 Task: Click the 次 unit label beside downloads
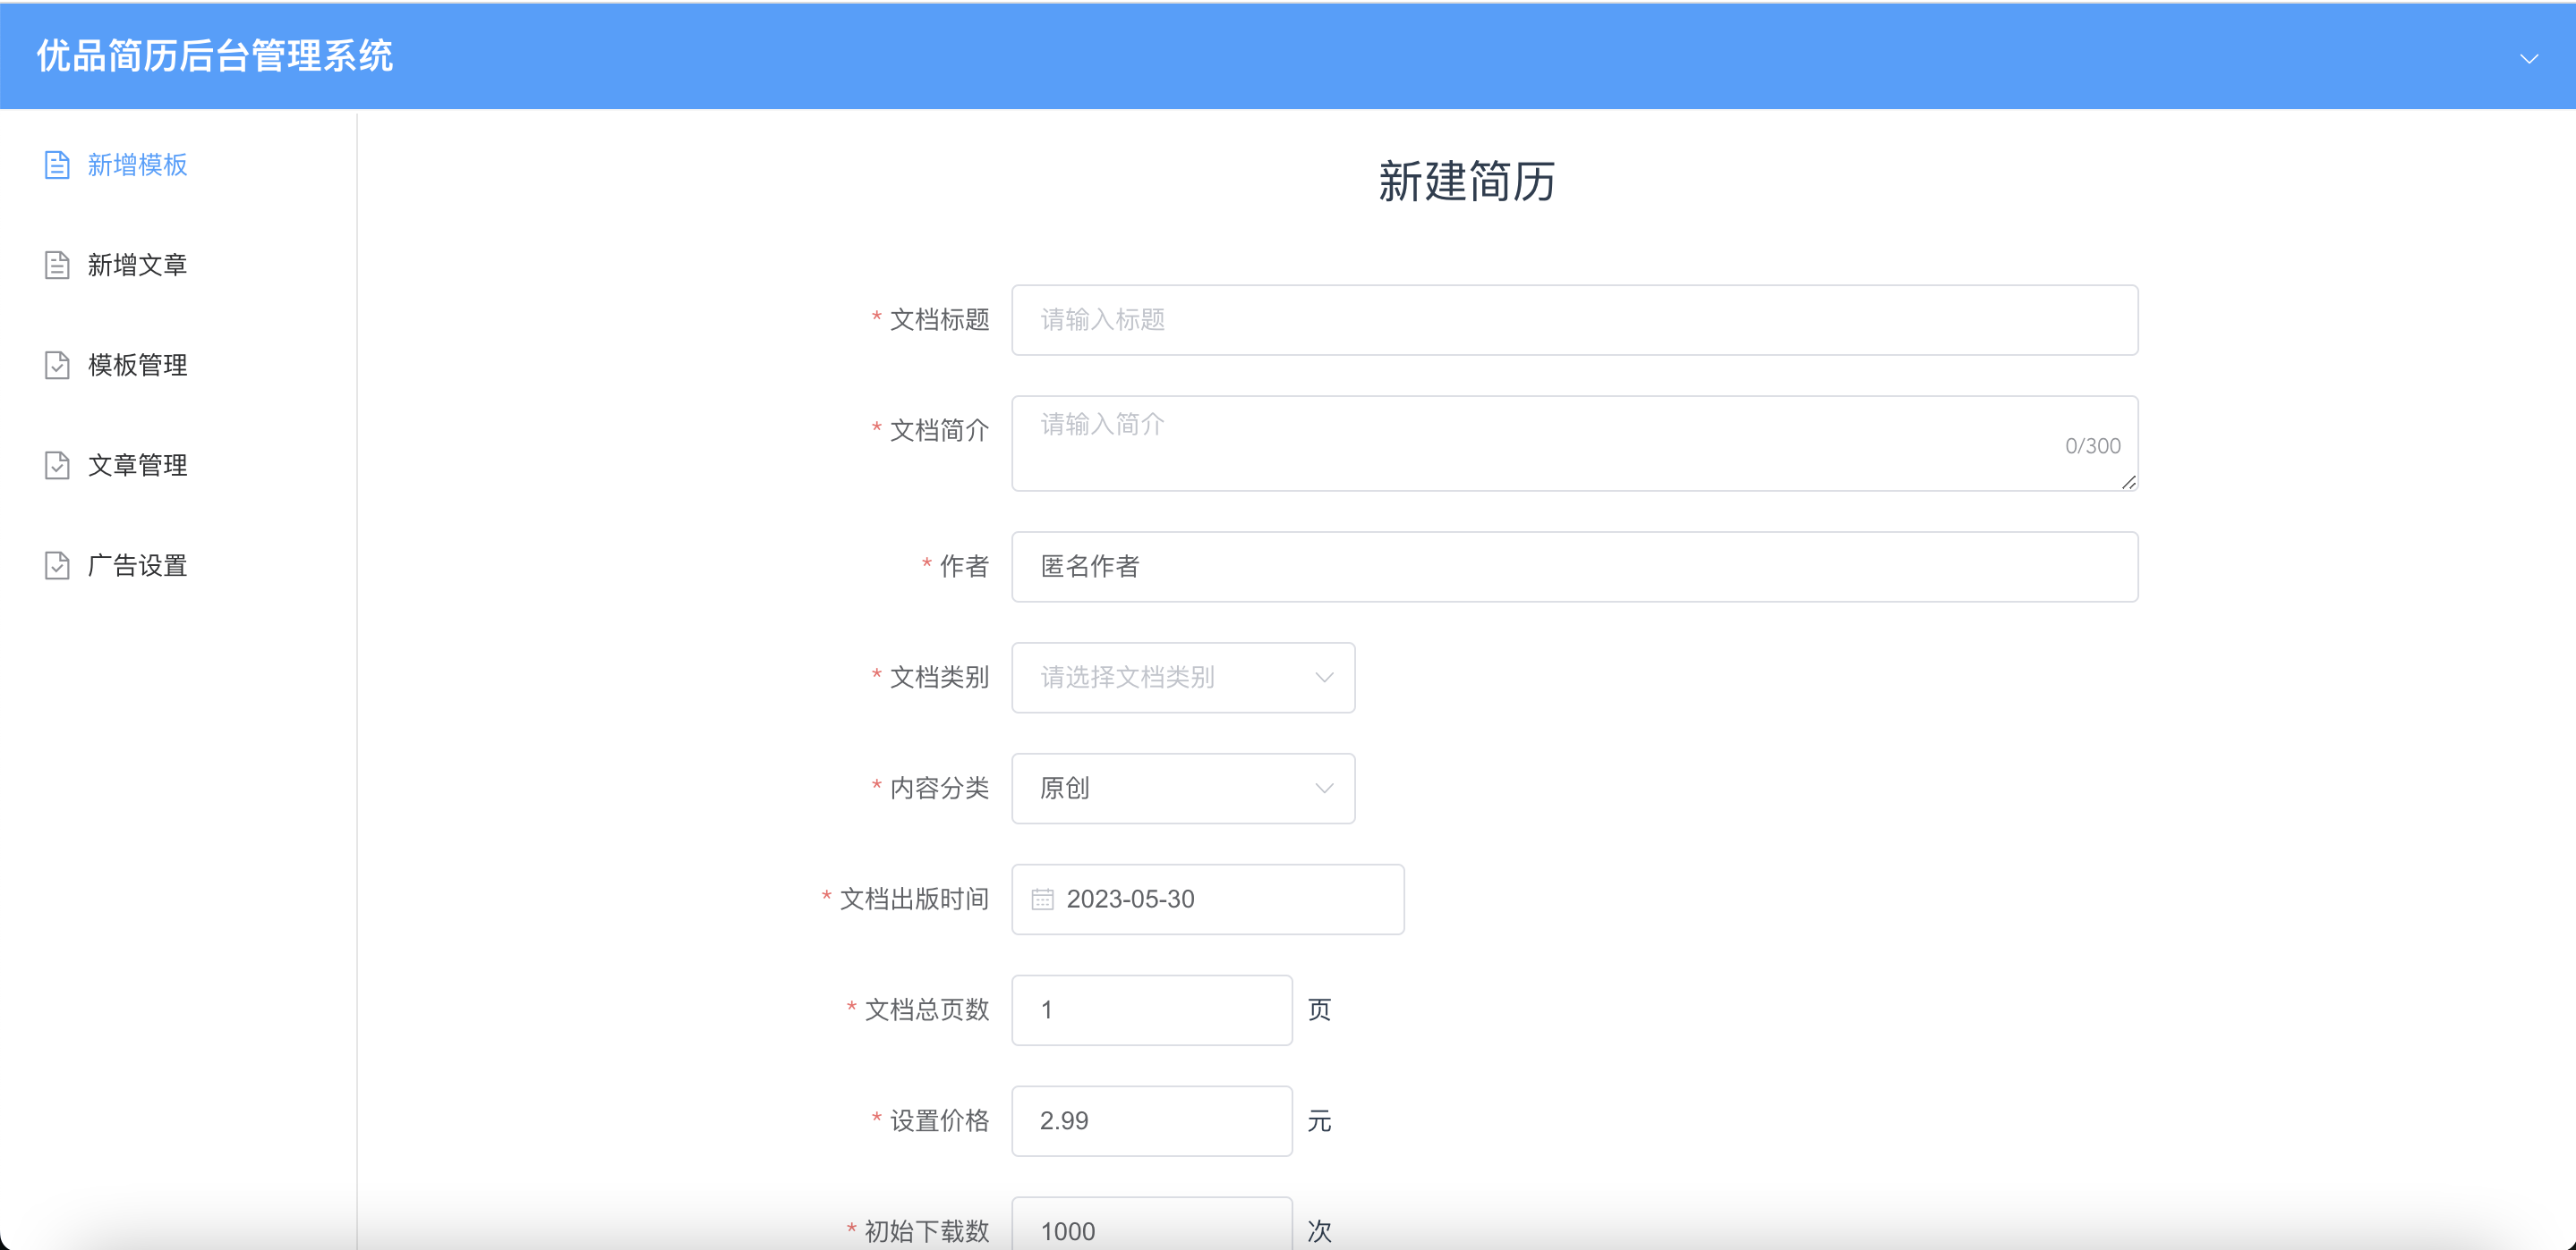(1319, 1231)
